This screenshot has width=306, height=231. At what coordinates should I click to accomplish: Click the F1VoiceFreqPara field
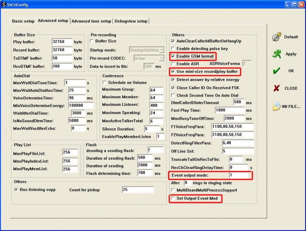(x=233, y=127)
